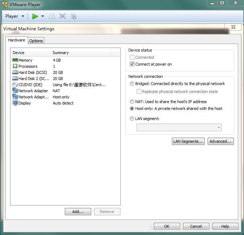Open the LAN segment combo box

point(179,128)
